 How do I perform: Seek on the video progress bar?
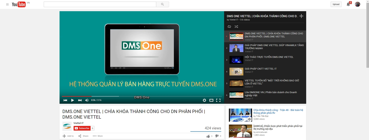(x=141, y=96)
